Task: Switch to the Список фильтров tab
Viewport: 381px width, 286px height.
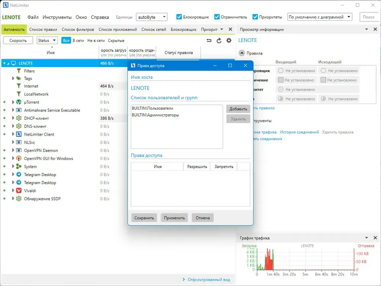Action: [x=78, y=29]
